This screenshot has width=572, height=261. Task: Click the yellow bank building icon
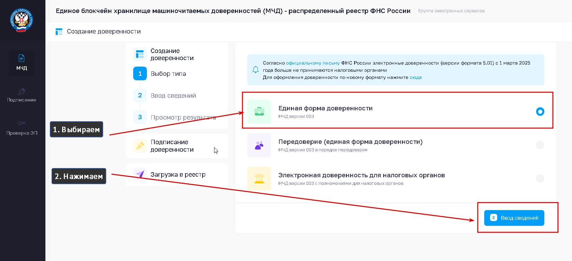[259, 179]
